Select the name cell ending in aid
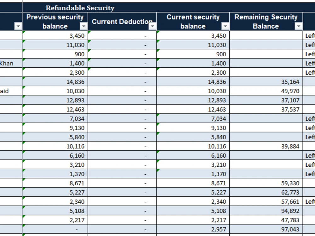 point(11,91)
